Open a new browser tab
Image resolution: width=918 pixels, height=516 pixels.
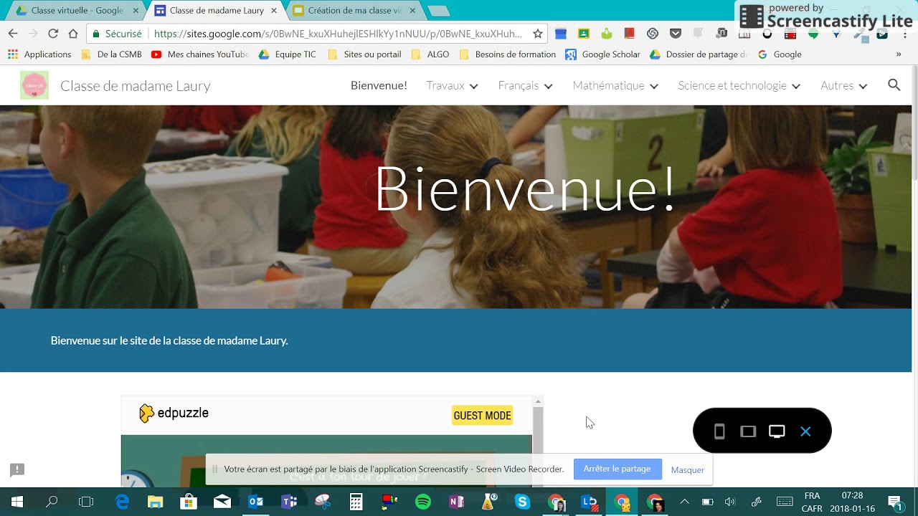pyautogui.click(x=438, y=11)
